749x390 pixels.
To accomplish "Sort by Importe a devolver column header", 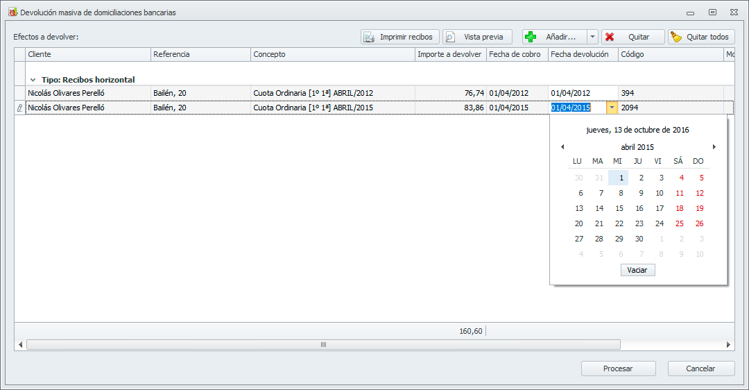I will click(x=451, y=55).
